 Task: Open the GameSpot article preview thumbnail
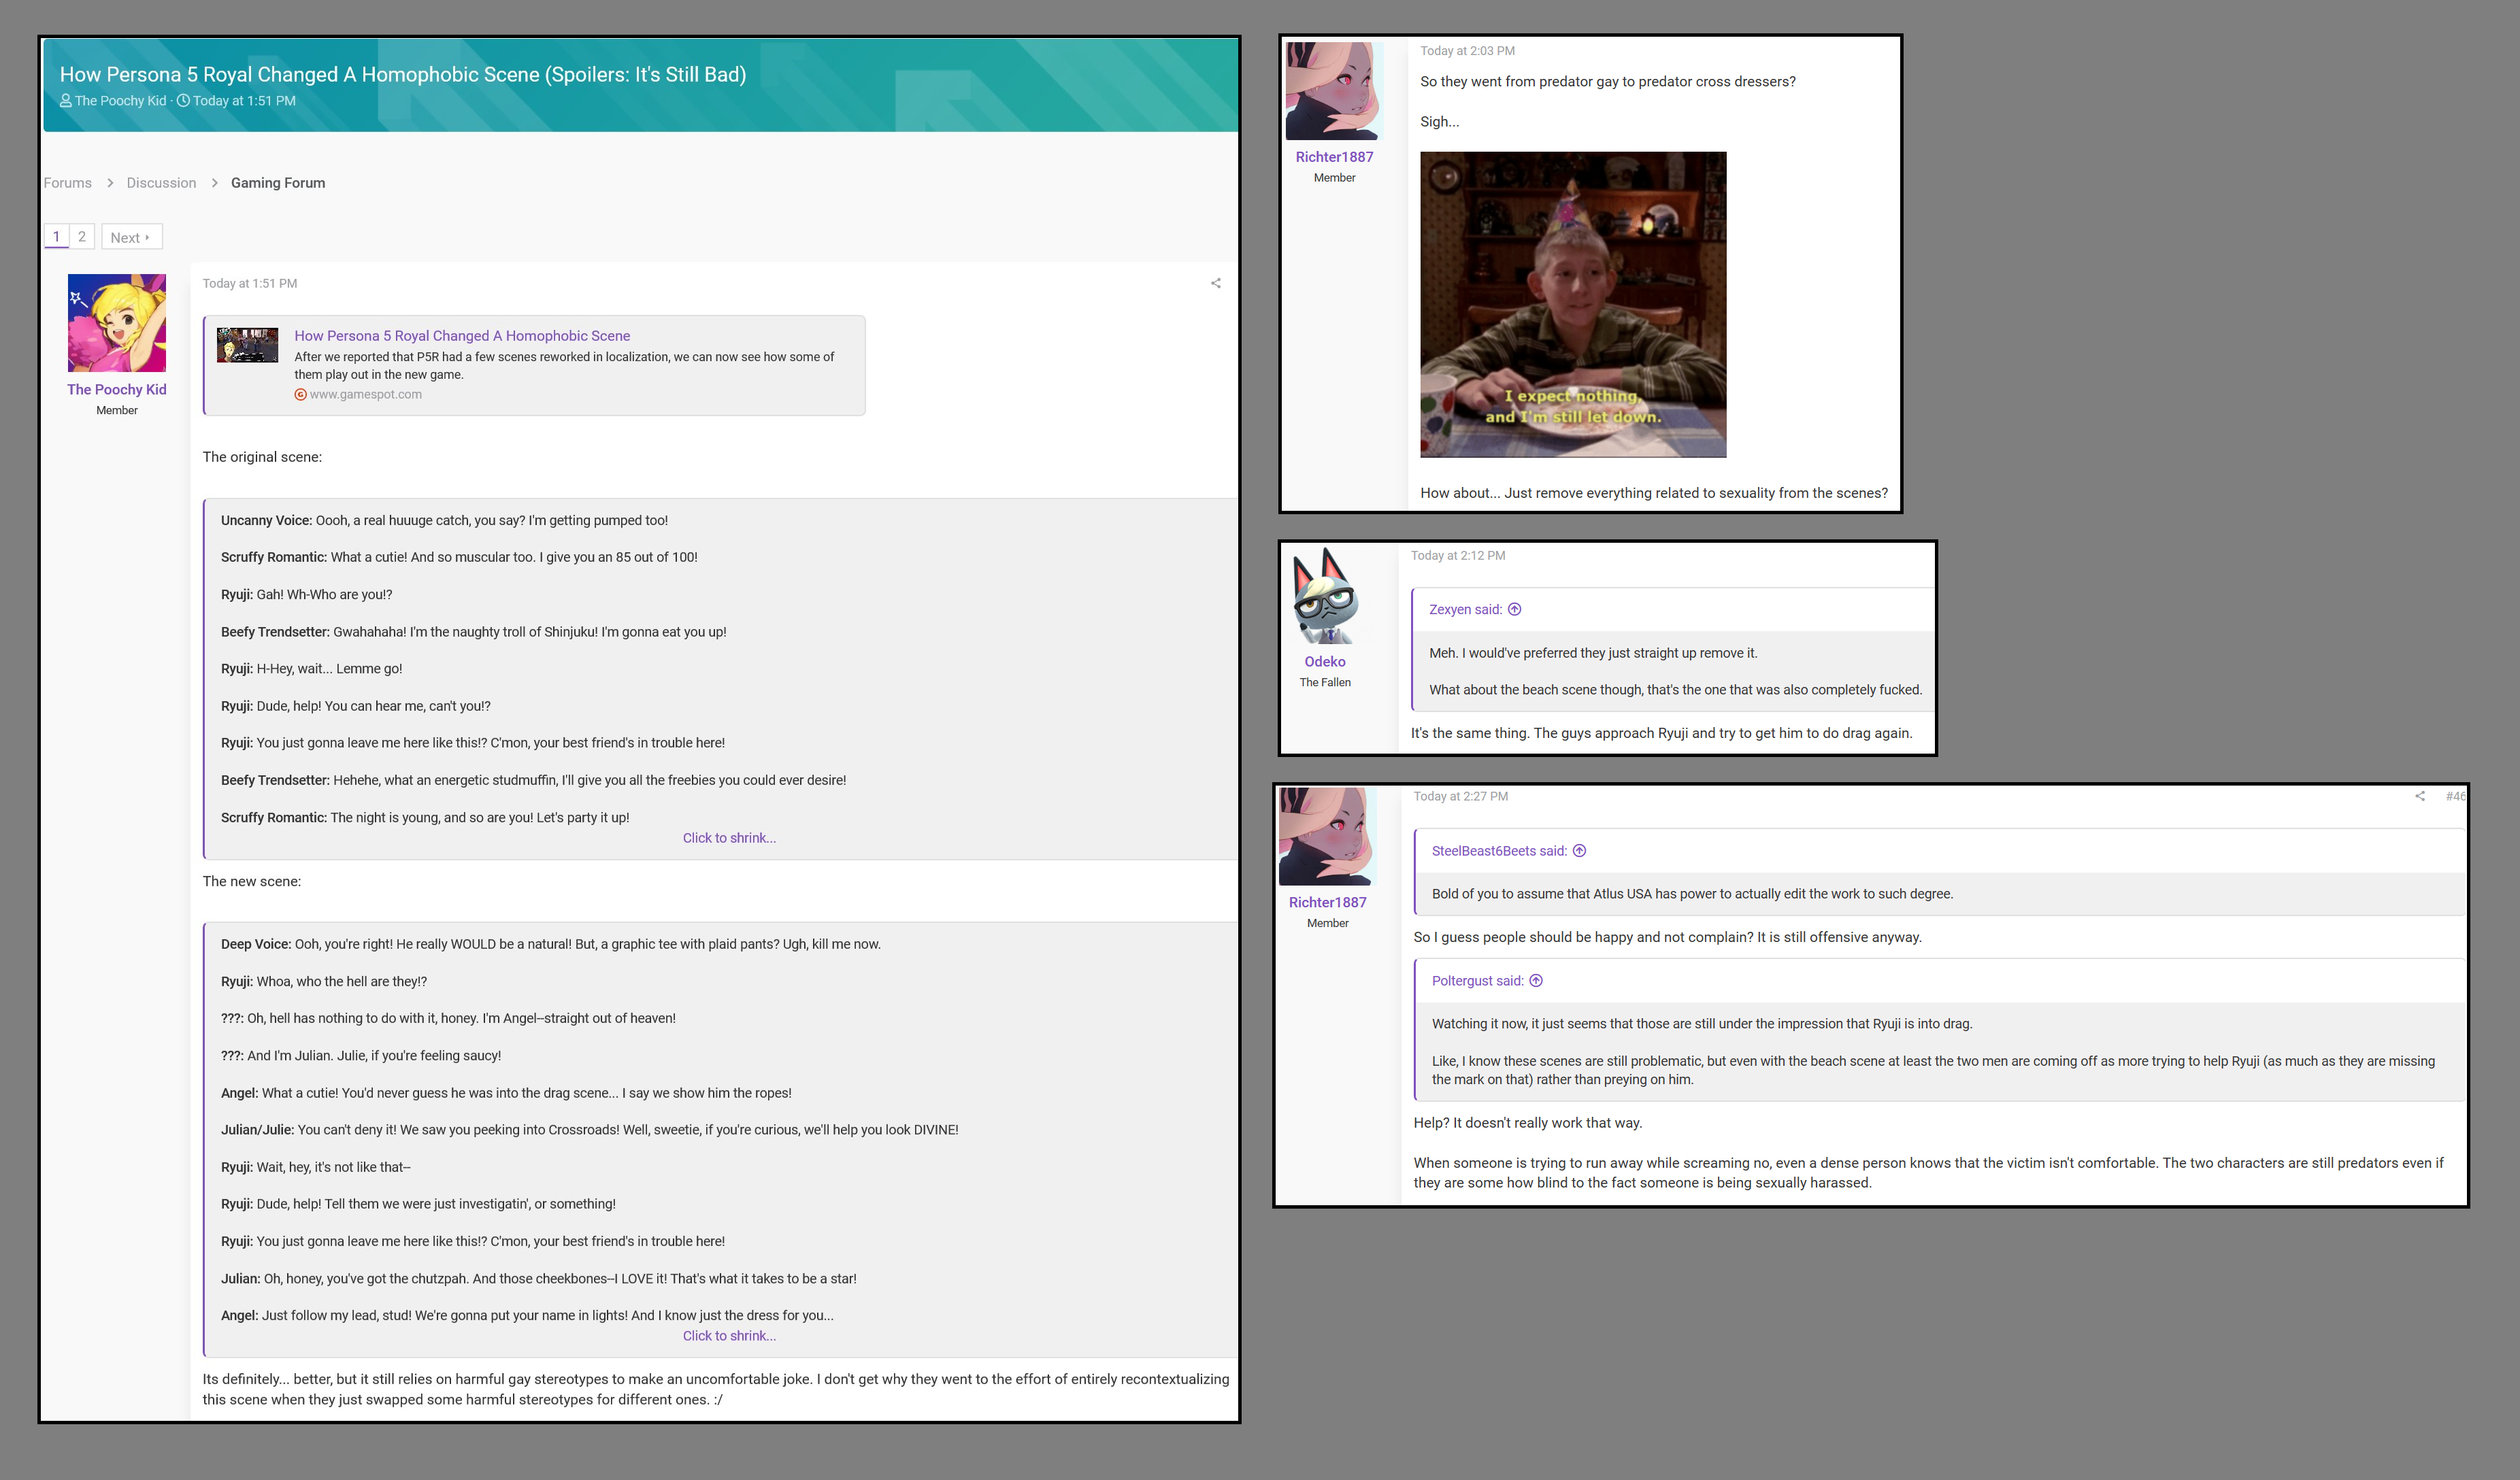click(x=248, y=345)
